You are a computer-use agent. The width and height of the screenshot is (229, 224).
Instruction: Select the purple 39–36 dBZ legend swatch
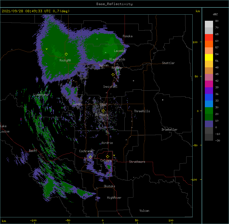click(209, 91)
